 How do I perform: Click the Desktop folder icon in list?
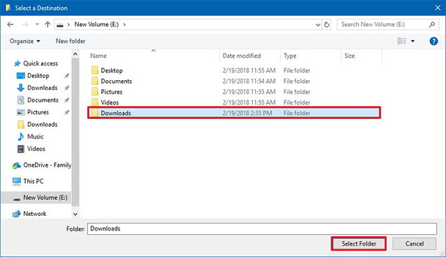(95, 70)
